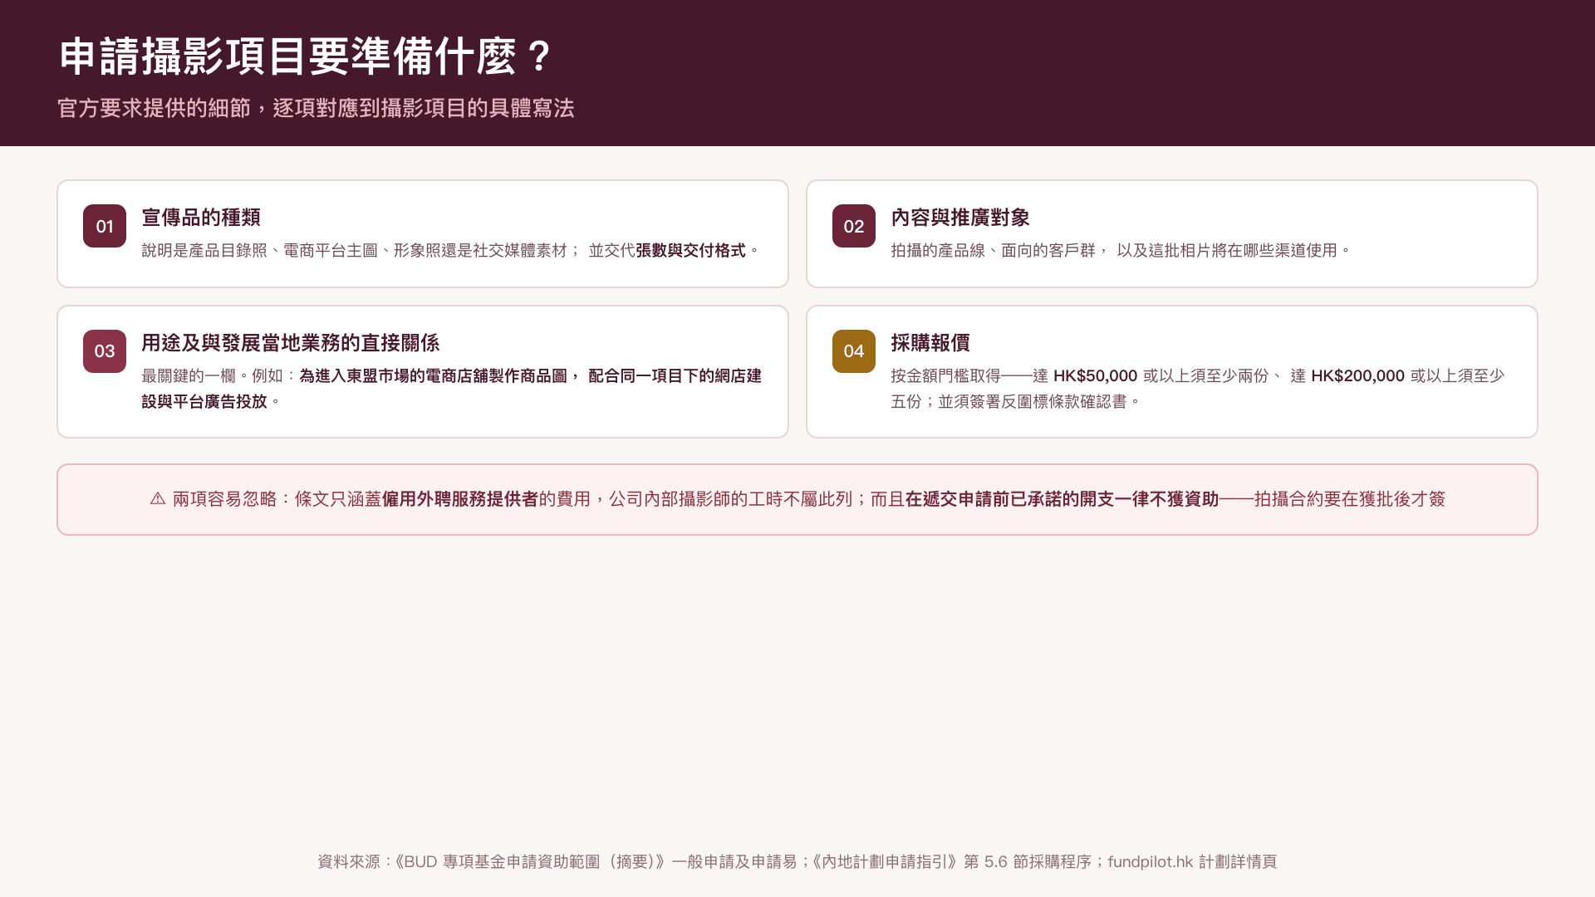Click the text 說明是產品目錄照

pyautogui.click(x=204, y=250)
